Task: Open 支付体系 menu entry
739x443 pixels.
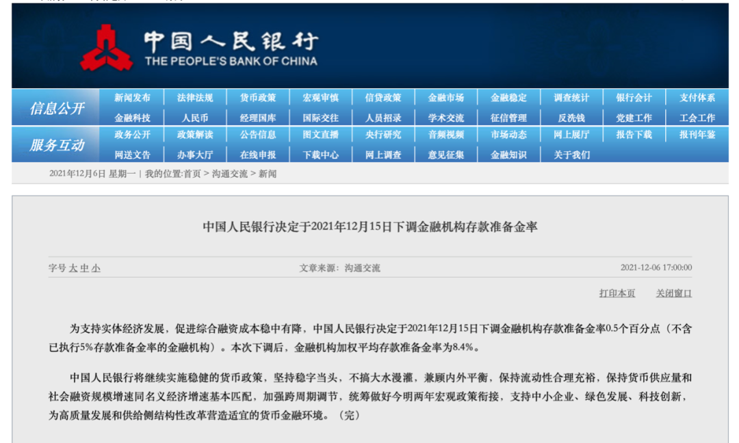Action: click(x=697, y=98)
